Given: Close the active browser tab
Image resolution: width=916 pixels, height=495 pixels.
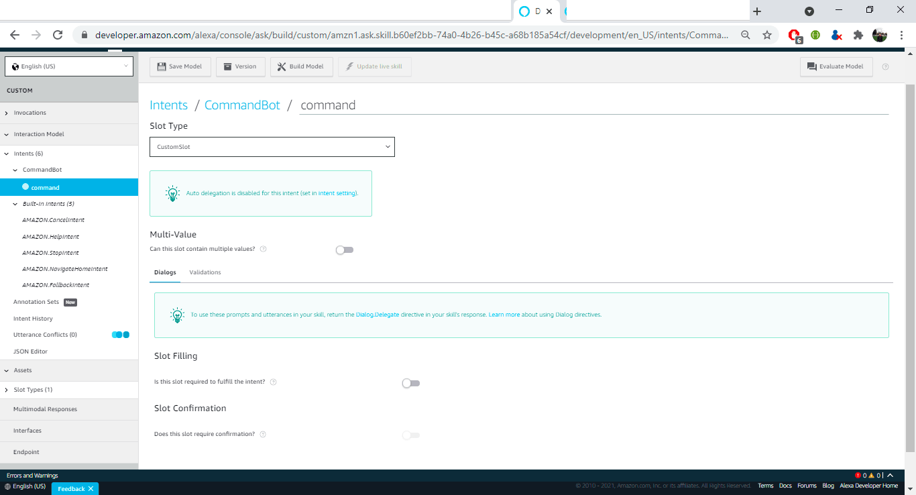Looking at the screenshot, I should coord(550,11).
